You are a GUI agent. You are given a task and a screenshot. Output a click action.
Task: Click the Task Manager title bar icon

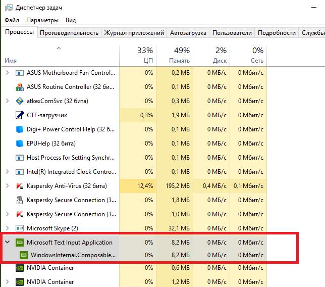(9, 8)
